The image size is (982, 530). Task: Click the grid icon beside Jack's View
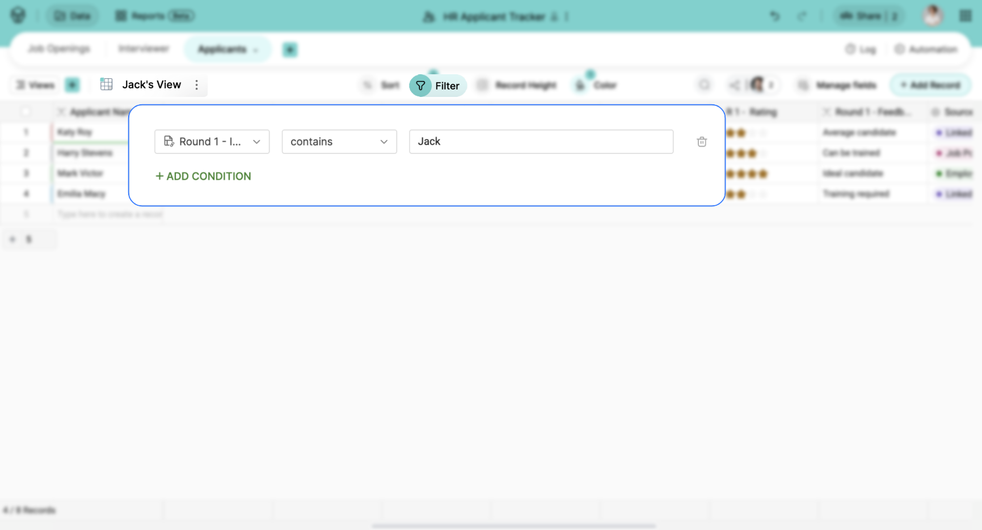click(106, 84)
